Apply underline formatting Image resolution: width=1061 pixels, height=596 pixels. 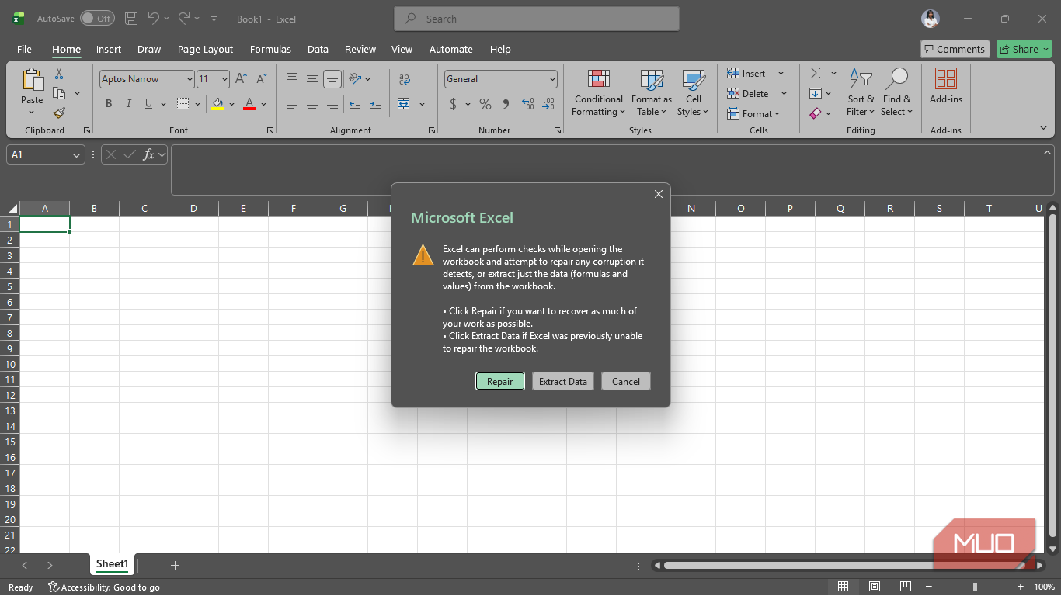point(148,104)
